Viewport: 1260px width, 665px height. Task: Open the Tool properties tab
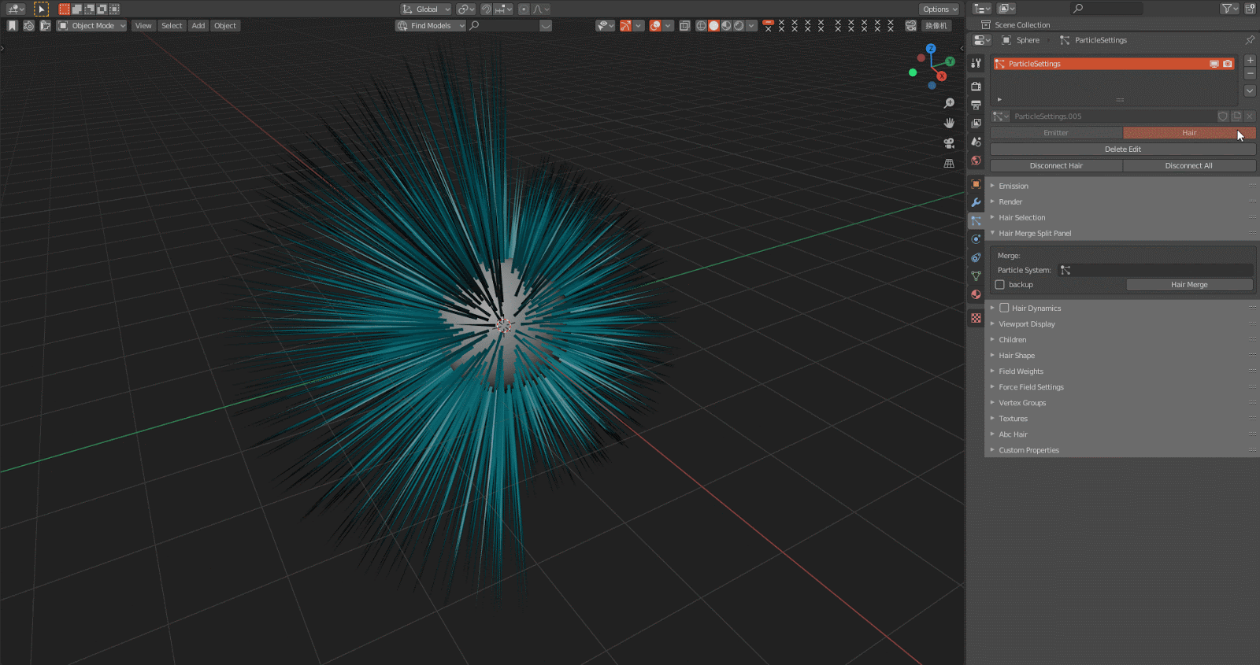976,63
